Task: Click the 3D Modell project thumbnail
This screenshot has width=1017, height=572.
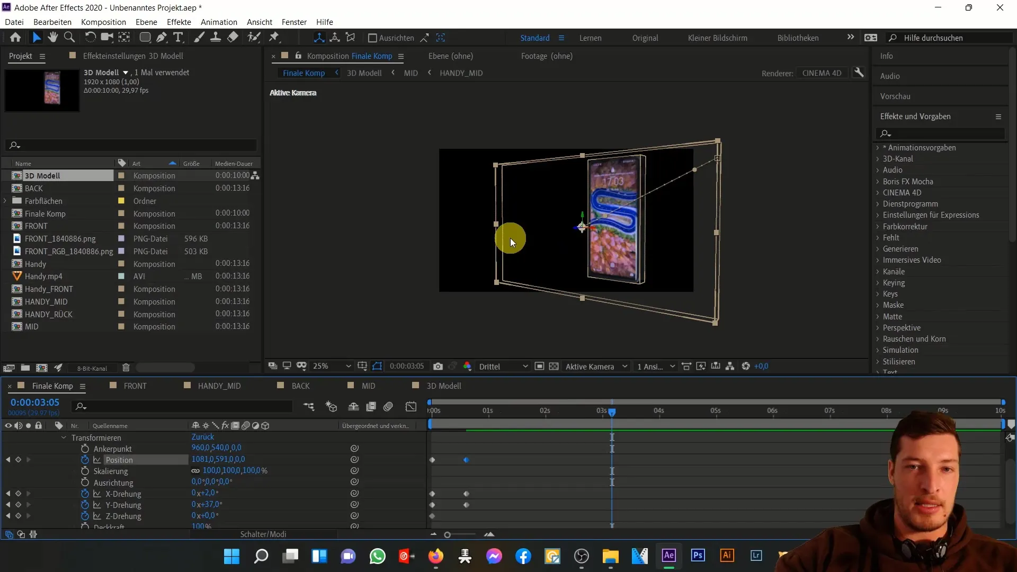Action: pyautogui.click(x=42, y=91)
